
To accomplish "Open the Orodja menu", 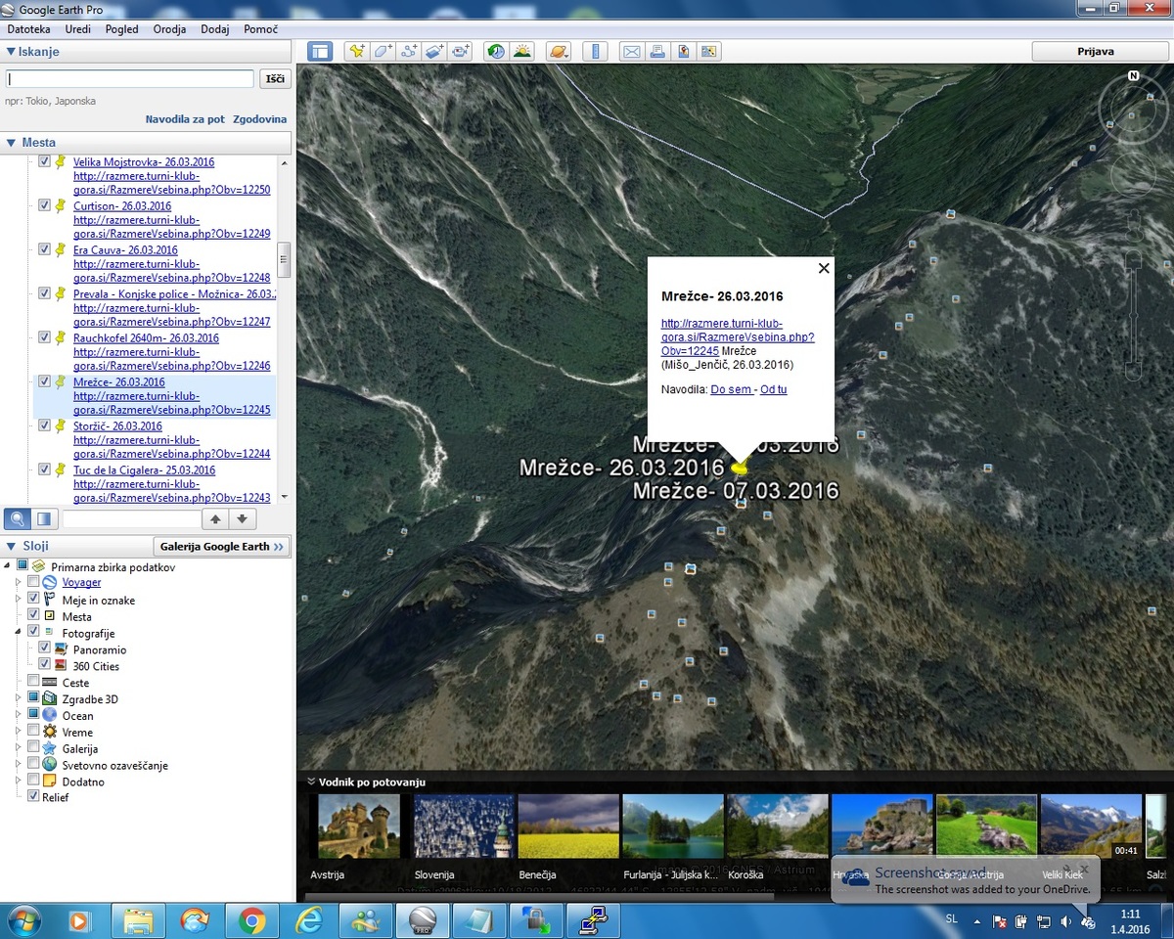I will (169, 29).
